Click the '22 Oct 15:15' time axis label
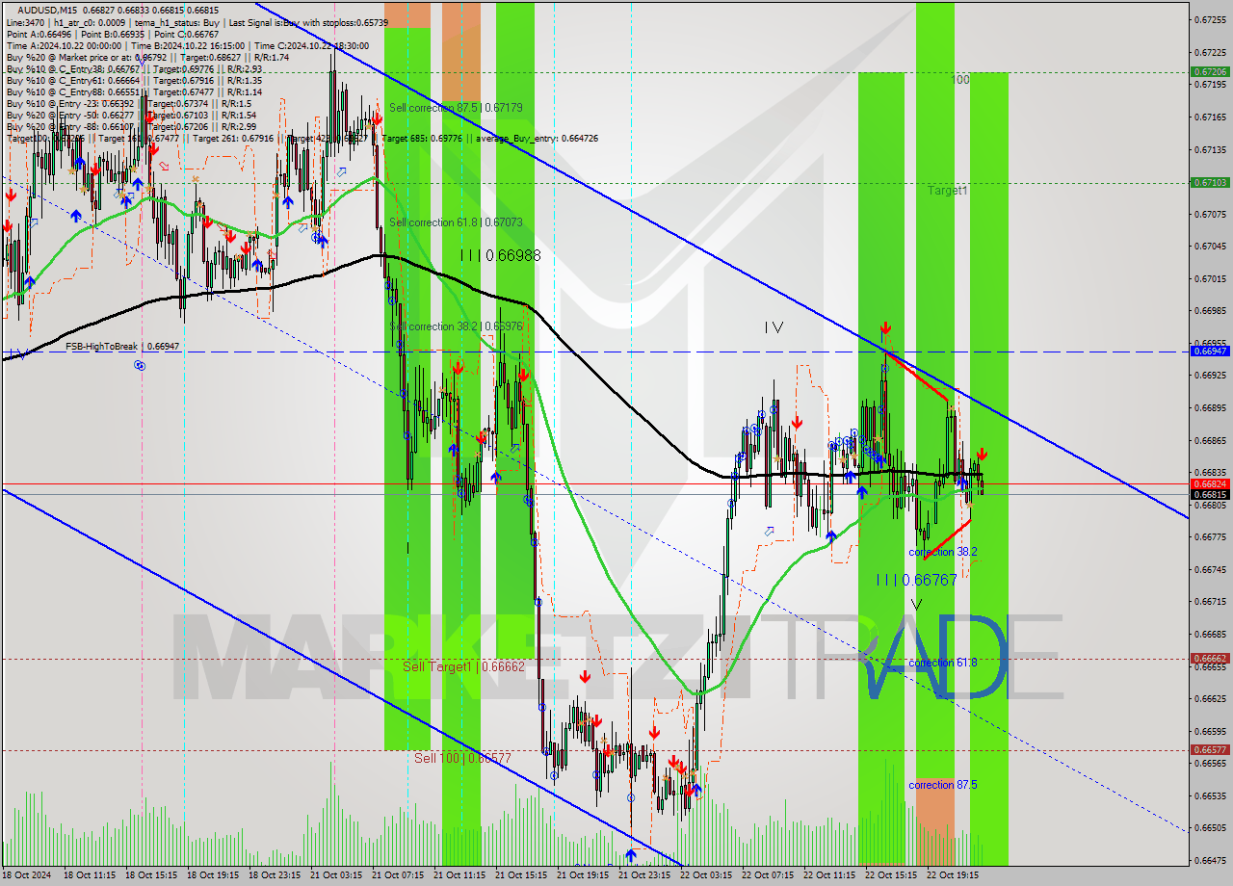 (890, 875)
